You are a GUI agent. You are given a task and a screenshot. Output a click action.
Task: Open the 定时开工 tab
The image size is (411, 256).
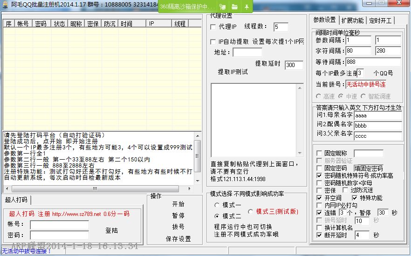pyautogui.click(x=380, y=20)
